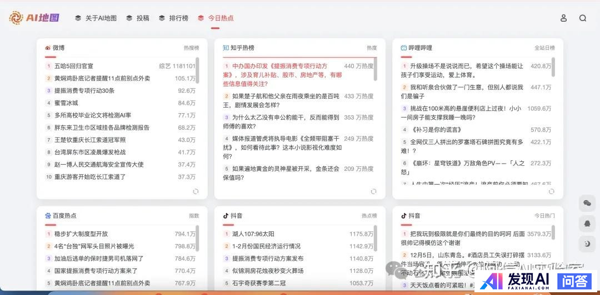Click the 哔哩哔哩 card logo icon
Viewport: 600px width, 295px height.
point(404,48)
